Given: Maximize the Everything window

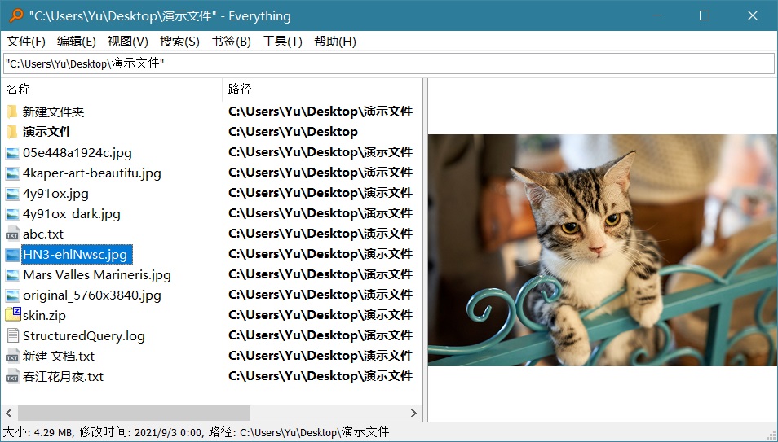Looking at the screenshot, I should [705, 15].
